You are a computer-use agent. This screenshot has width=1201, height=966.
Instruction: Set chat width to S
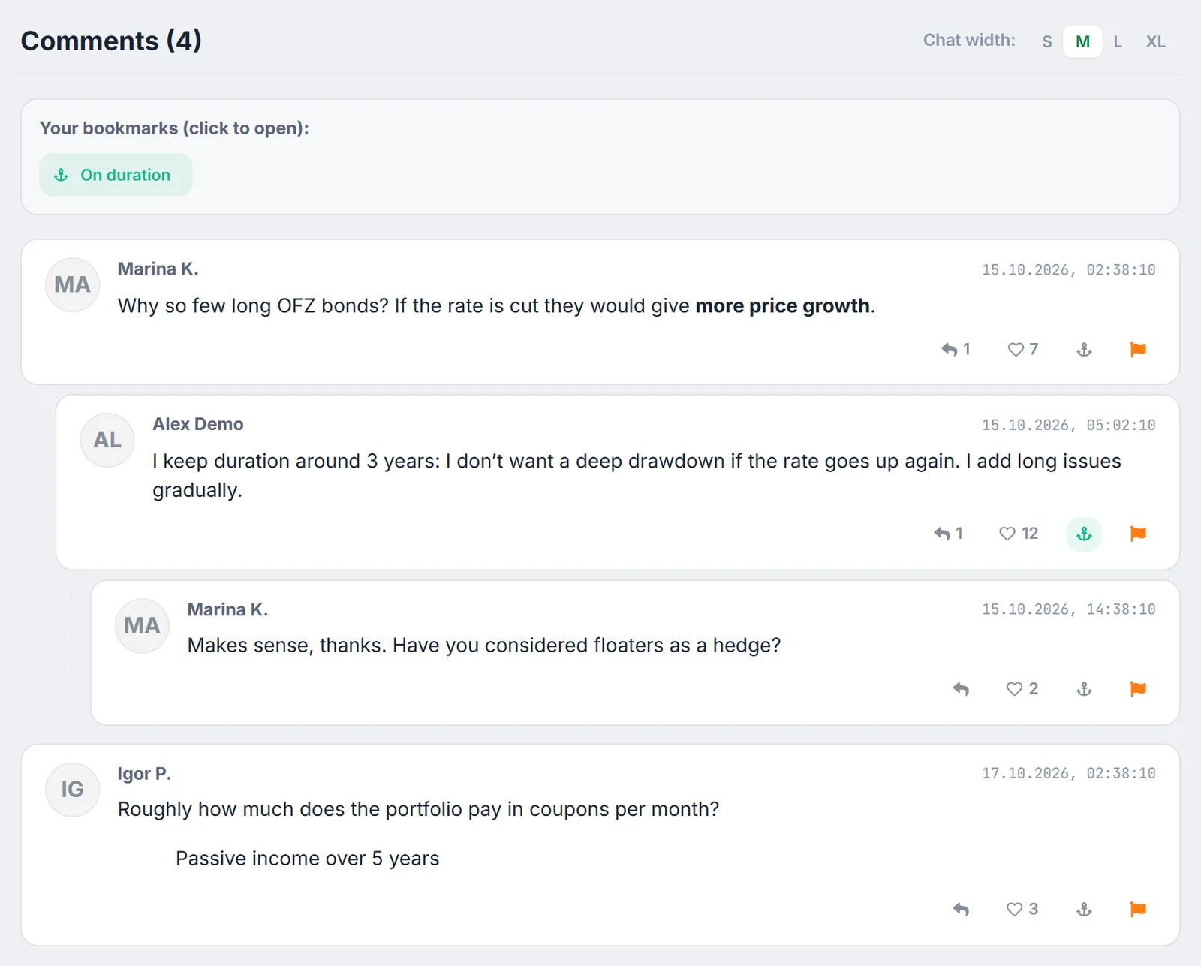[x=1047, y=41]
